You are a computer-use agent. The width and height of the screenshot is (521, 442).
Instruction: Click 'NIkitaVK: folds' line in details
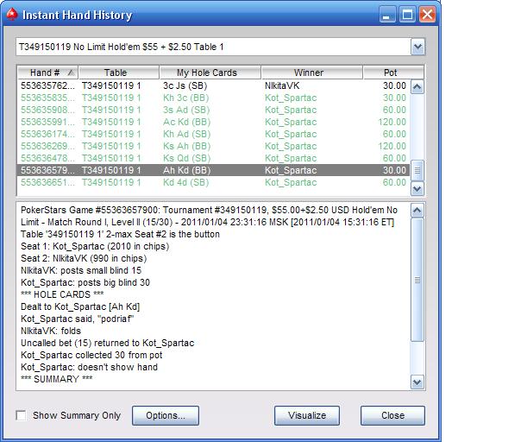point(51,331)
